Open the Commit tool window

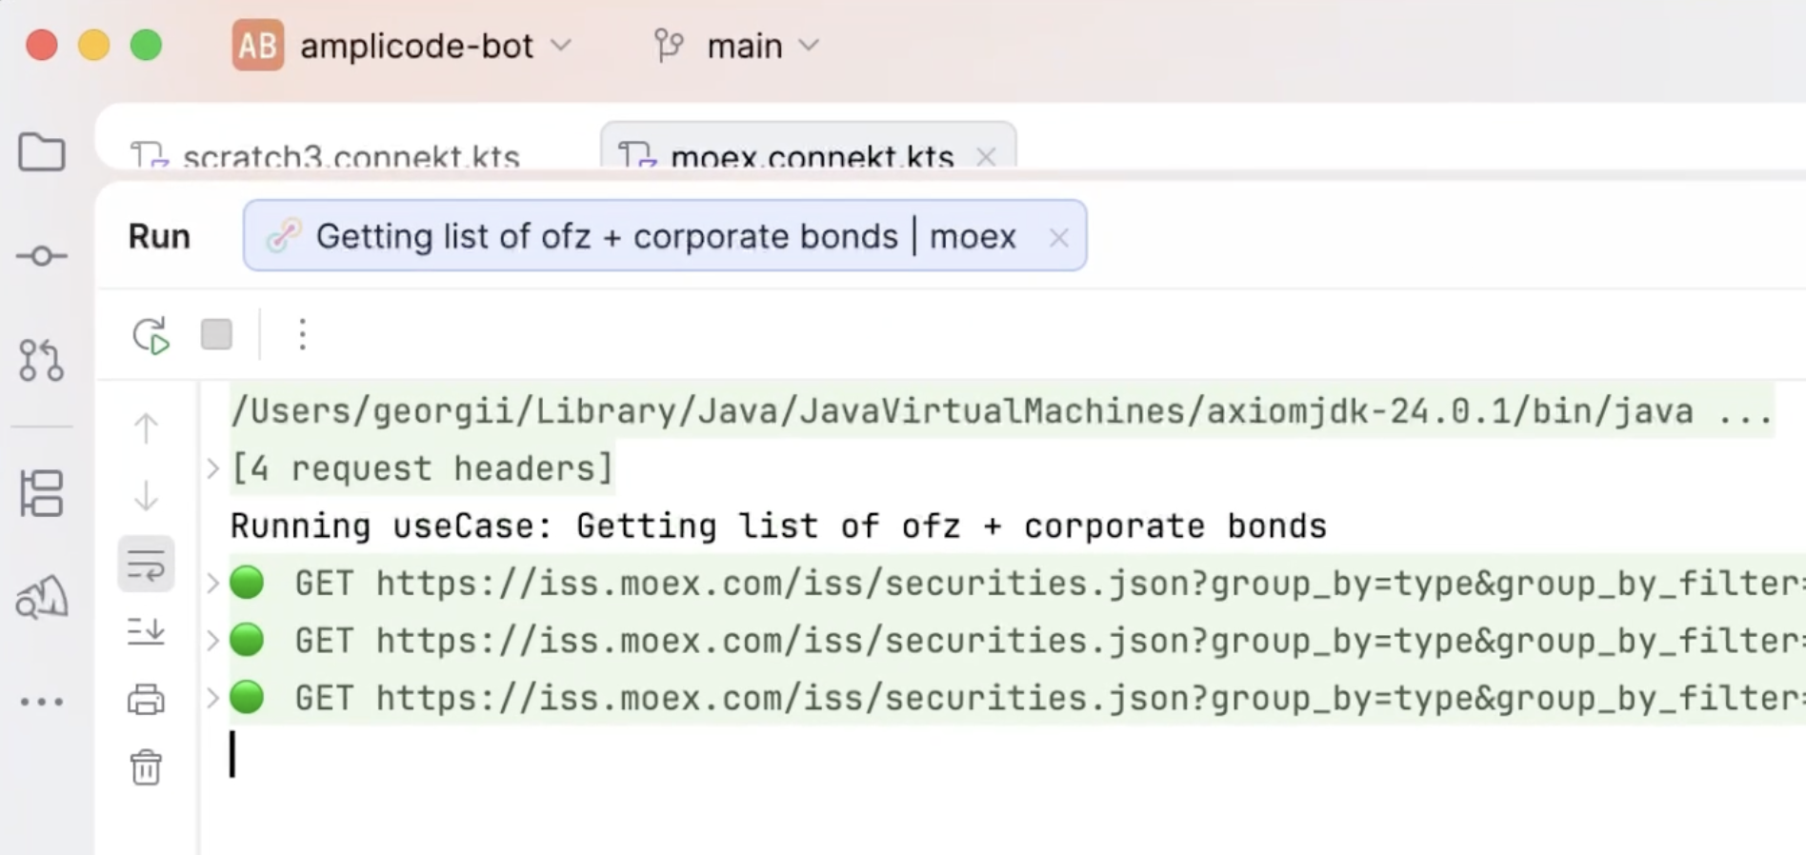coord(42,256)
